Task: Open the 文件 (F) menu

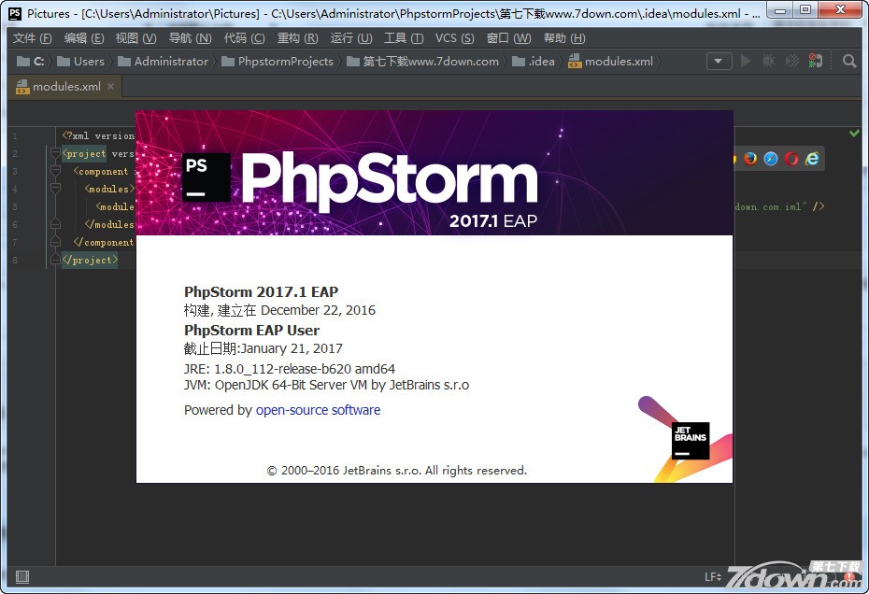Action: pos(32,37)
